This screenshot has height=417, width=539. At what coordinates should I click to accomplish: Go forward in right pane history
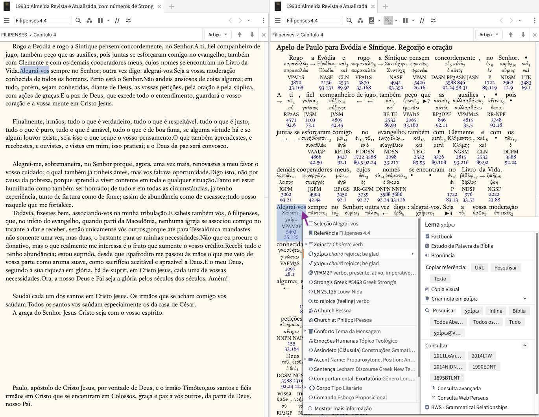click(511, 20)
